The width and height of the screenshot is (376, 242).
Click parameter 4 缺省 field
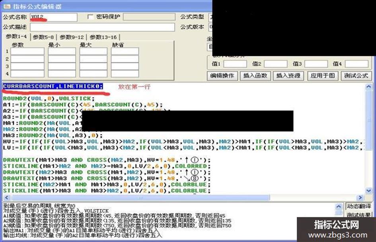125,74
